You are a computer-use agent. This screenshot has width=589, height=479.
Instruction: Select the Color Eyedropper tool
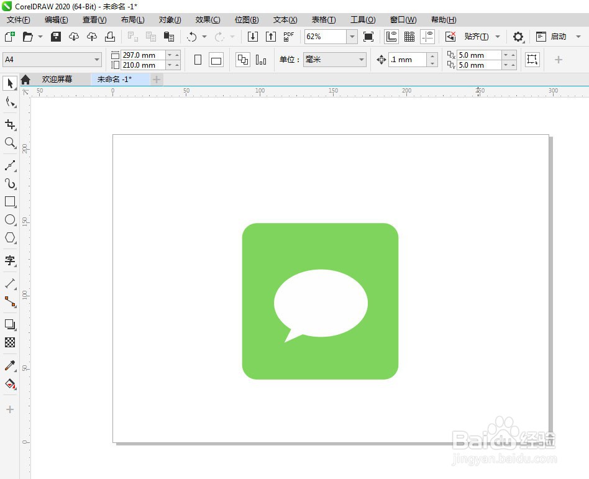click(10, 365)
